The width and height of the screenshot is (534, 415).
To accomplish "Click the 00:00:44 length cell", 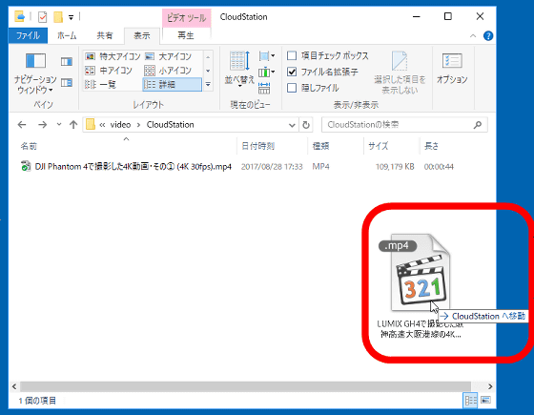I will [x=439, y=167].
